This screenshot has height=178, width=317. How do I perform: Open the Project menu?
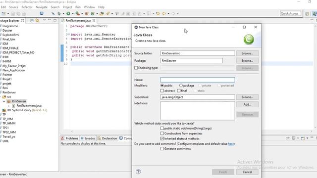(67, 7)
